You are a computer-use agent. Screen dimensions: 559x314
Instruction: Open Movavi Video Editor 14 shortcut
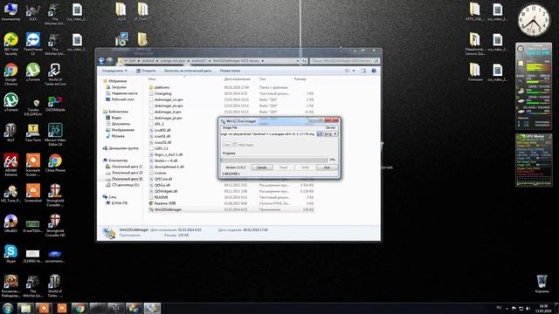click(55, 134)
